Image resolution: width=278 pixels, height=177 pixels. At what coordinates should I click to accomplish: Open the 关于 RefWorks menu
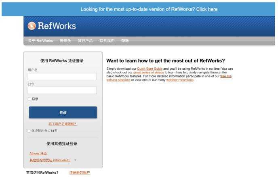coord(40,41)
